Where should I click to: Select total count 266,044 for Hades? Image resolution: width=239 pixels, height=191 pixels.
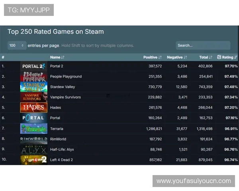point(205,107)
